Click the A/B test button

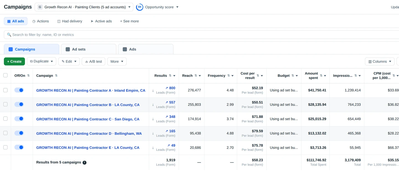[93, 62]
